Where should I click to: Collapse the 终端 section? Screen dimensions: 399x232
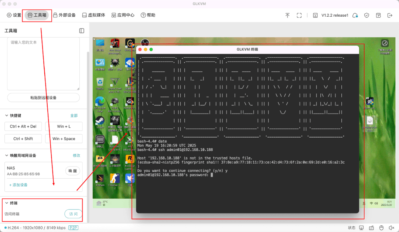click(7, 203)
